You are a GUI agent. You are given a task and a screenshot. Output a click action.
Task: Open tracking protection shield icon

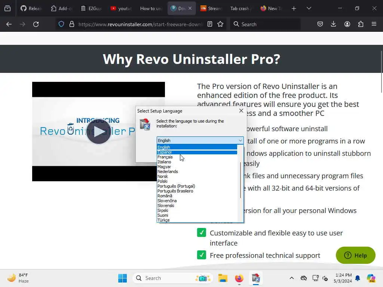pos(61,24)
